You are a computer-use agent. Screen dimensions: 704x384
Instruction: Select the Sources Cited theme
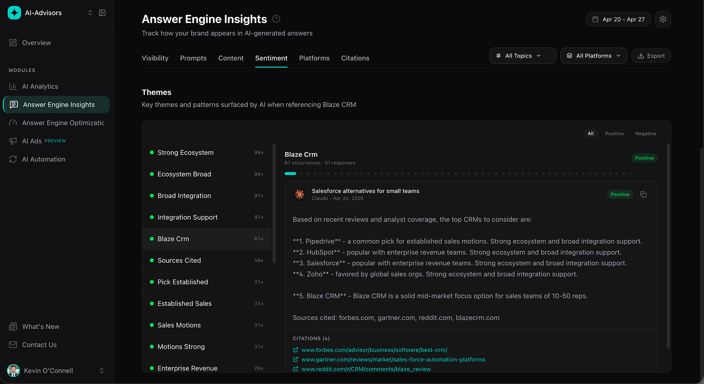coord(207,260)
